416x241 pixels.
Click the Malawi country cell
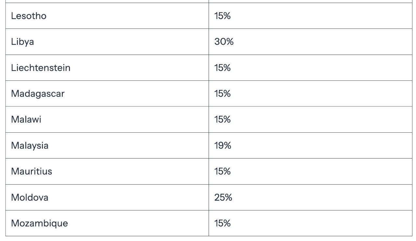click(x=26, y=120)
